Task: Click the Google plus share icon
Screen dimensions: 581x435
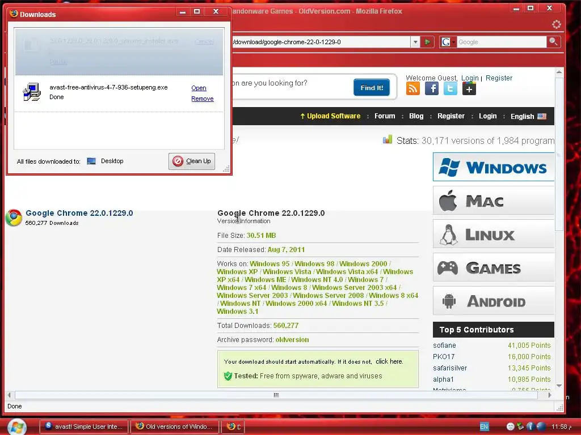Action: point(469,89)
